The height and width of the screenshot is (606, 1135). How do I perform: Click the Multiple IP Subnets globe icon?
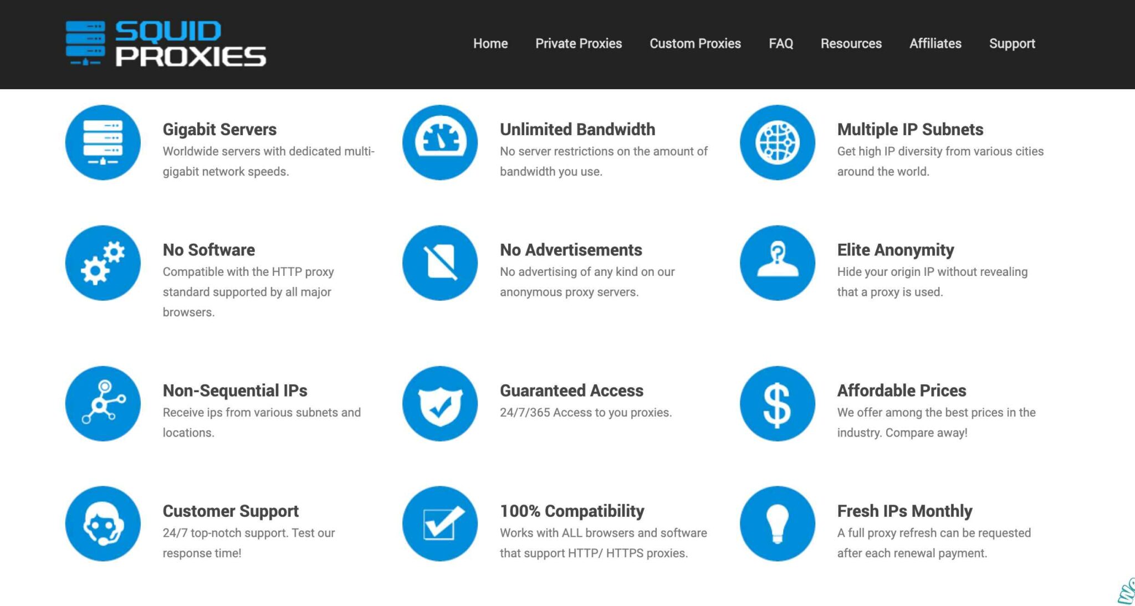pyautogui.click(x=778, y=142)
